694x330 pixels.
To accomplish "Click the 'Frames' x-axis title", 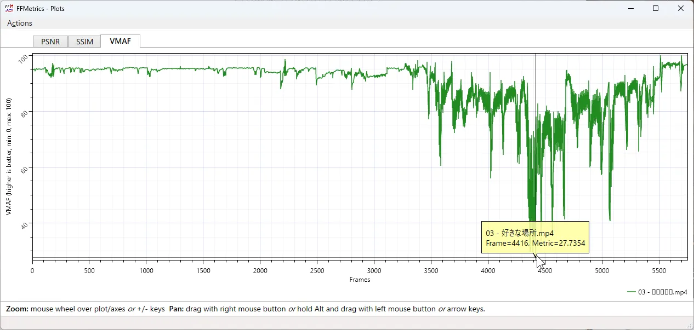I will [x=360, y=280].
